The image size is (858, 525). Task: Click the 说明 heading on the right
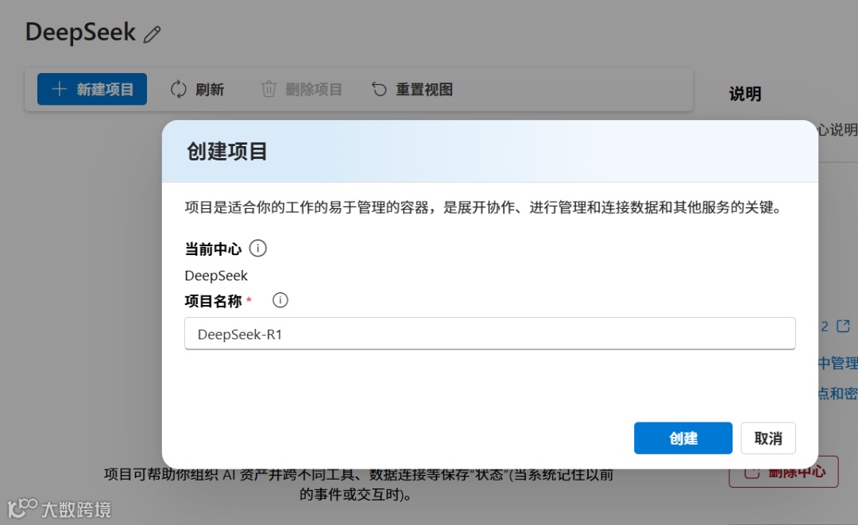tap(744, 94)
